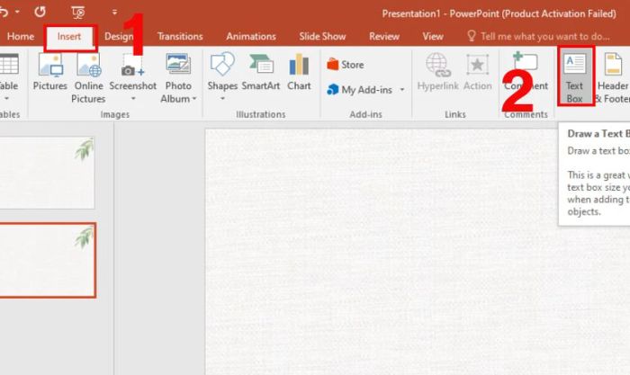Switch to the Home tab

tap(21, 37)
